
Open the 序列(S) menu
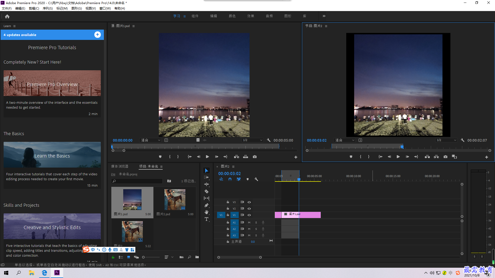click(x=48, y=8)
